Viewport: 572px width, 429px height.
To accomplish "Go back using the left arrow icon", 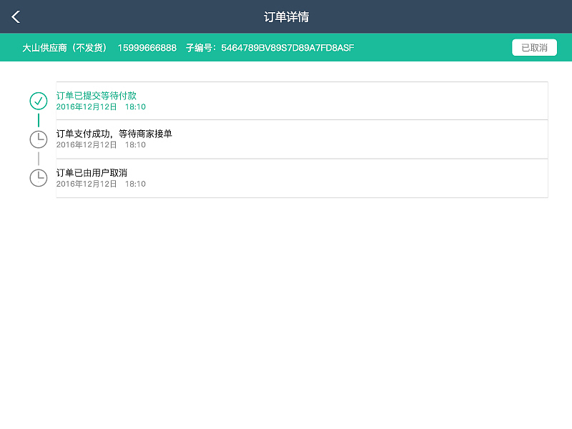I will pos(16,16).
